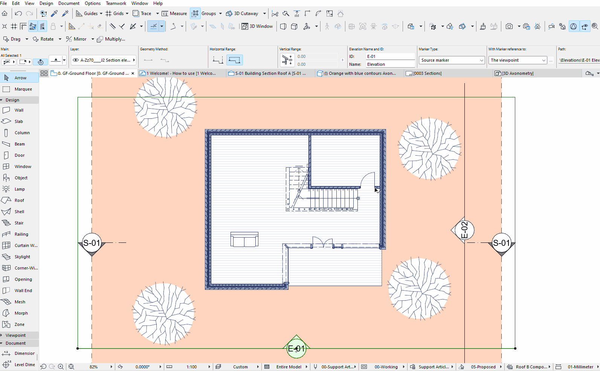The height and width of the screenshot is (371, 600).
Task: Toggle layer visibility eye icon
Action: pyautogui.click(x=76, y=60)
